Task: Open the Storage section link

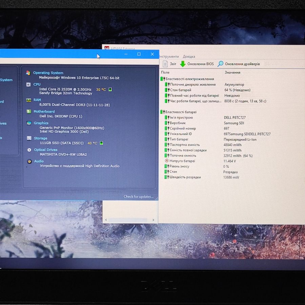Action: pyautogui.click(x=40, y=138)
